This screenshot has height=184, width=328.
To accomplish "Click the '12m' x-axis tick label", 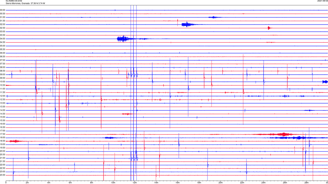I will click(x=135, y=183).
